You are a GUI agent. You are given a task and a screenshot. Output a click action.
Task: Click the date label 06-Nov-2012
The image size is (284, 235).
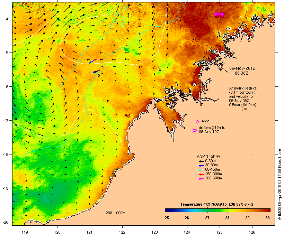point(242,68)
